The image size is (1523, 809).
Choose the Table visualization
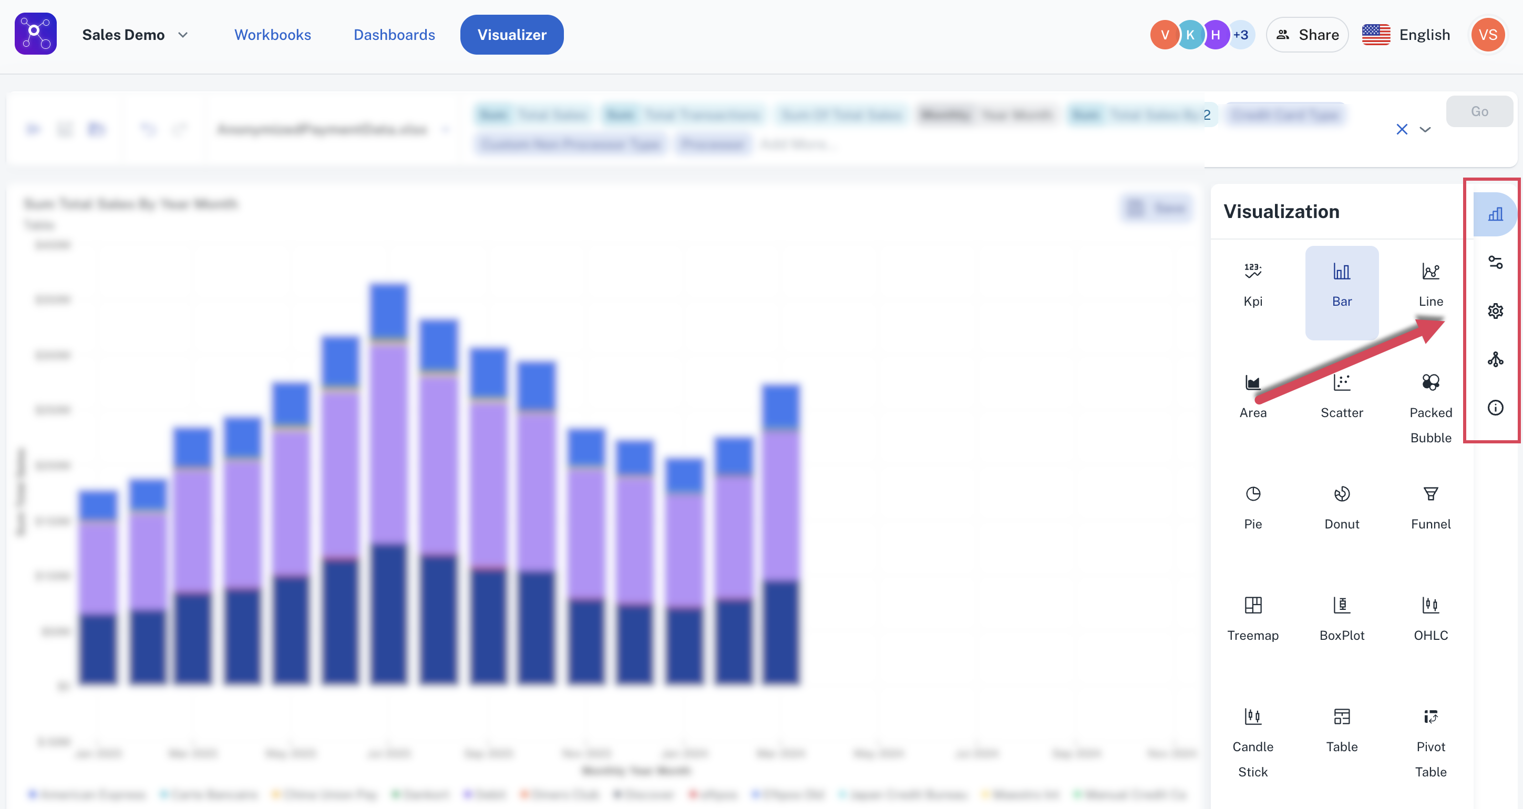(1342, 732)
